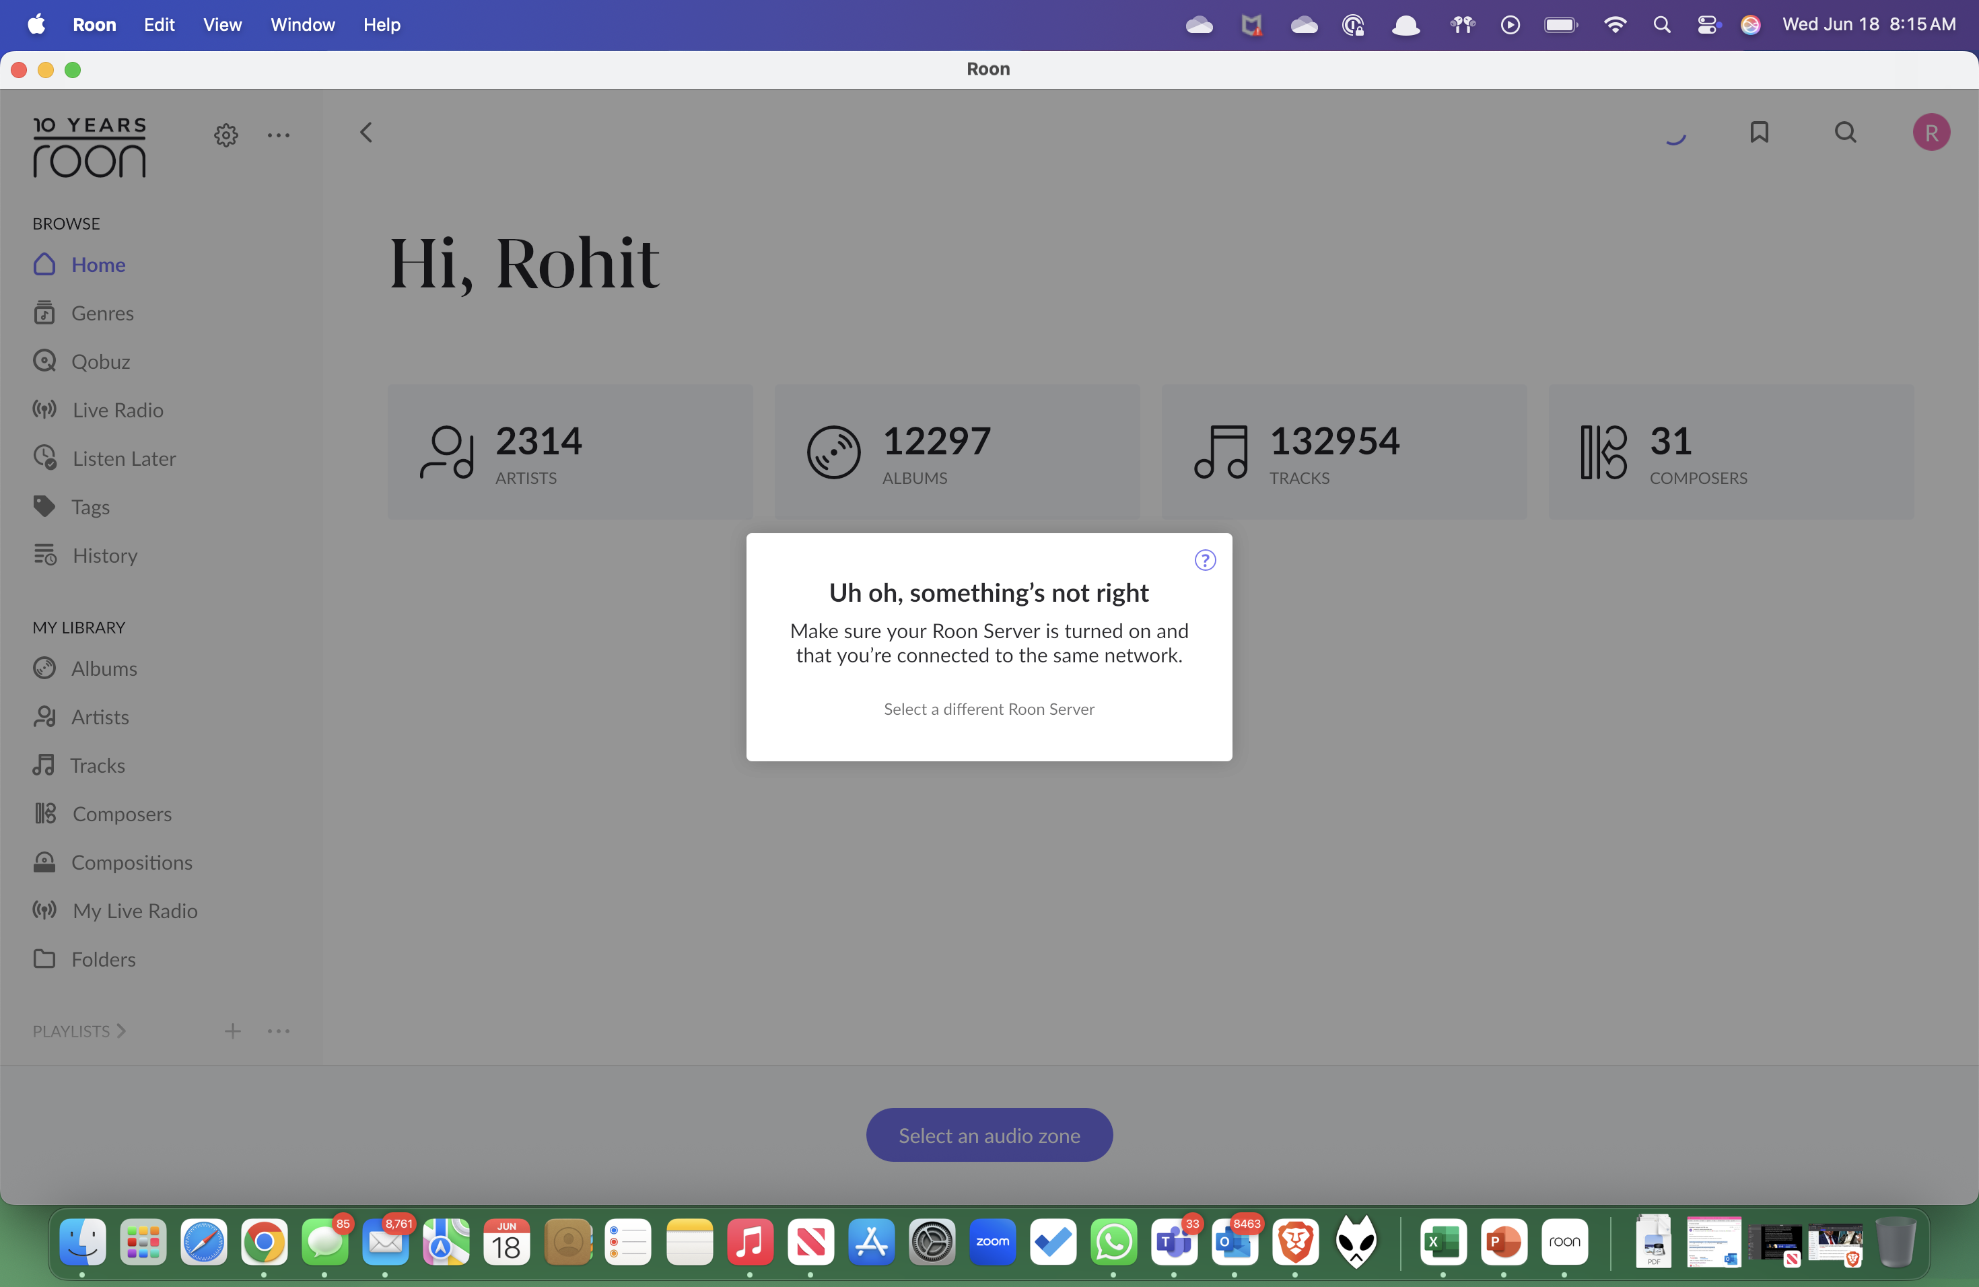1979x1287 pixels.
Task: Open help from the question mark icon
Action: point(1205,559)
